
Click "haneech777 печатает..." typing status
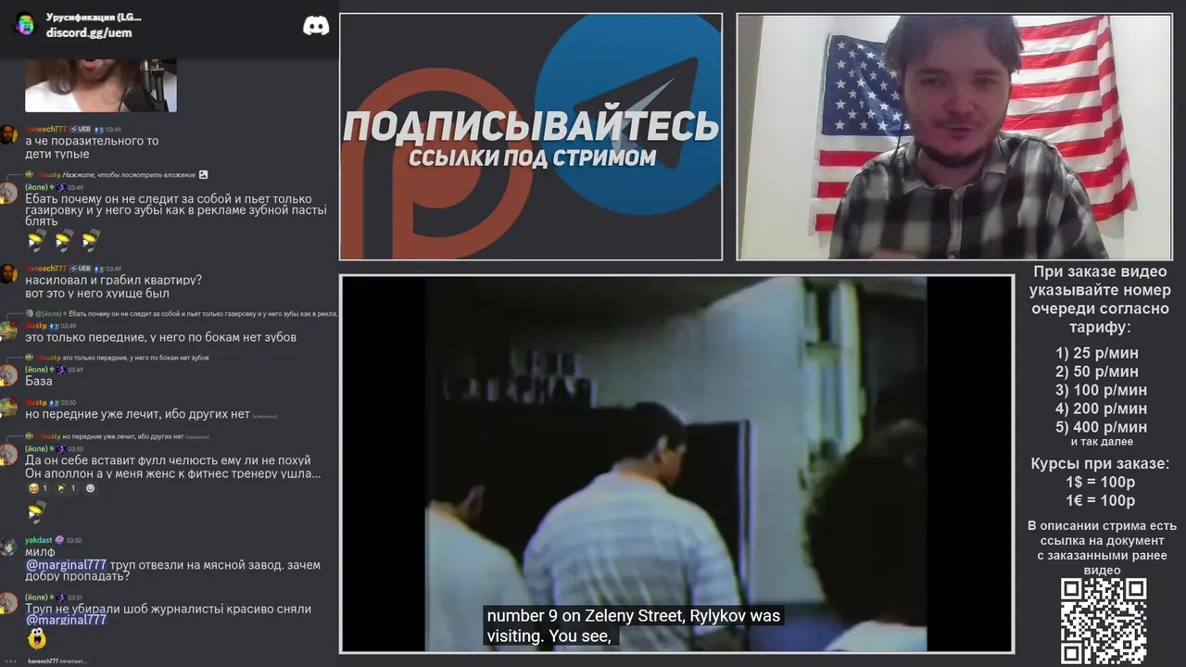57,661
